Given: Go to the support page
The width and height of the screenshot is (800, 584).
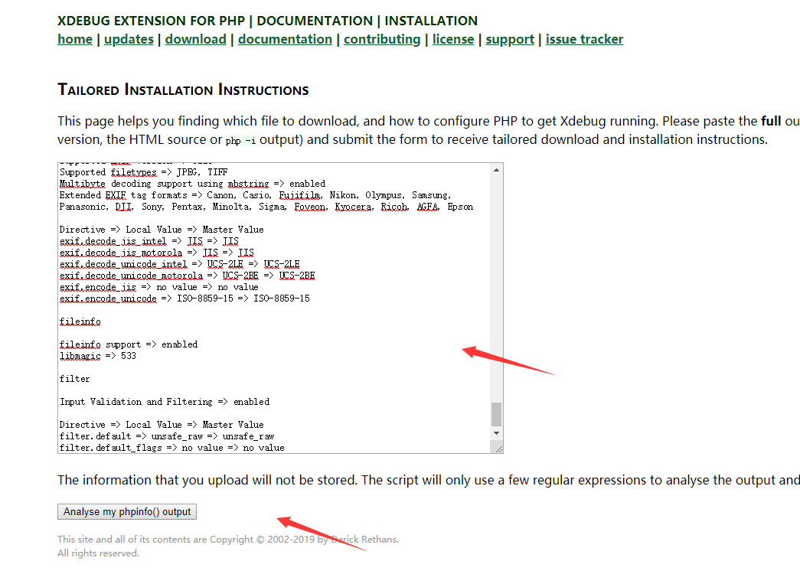Looking at the screenshot, I should tap(510, 39).
